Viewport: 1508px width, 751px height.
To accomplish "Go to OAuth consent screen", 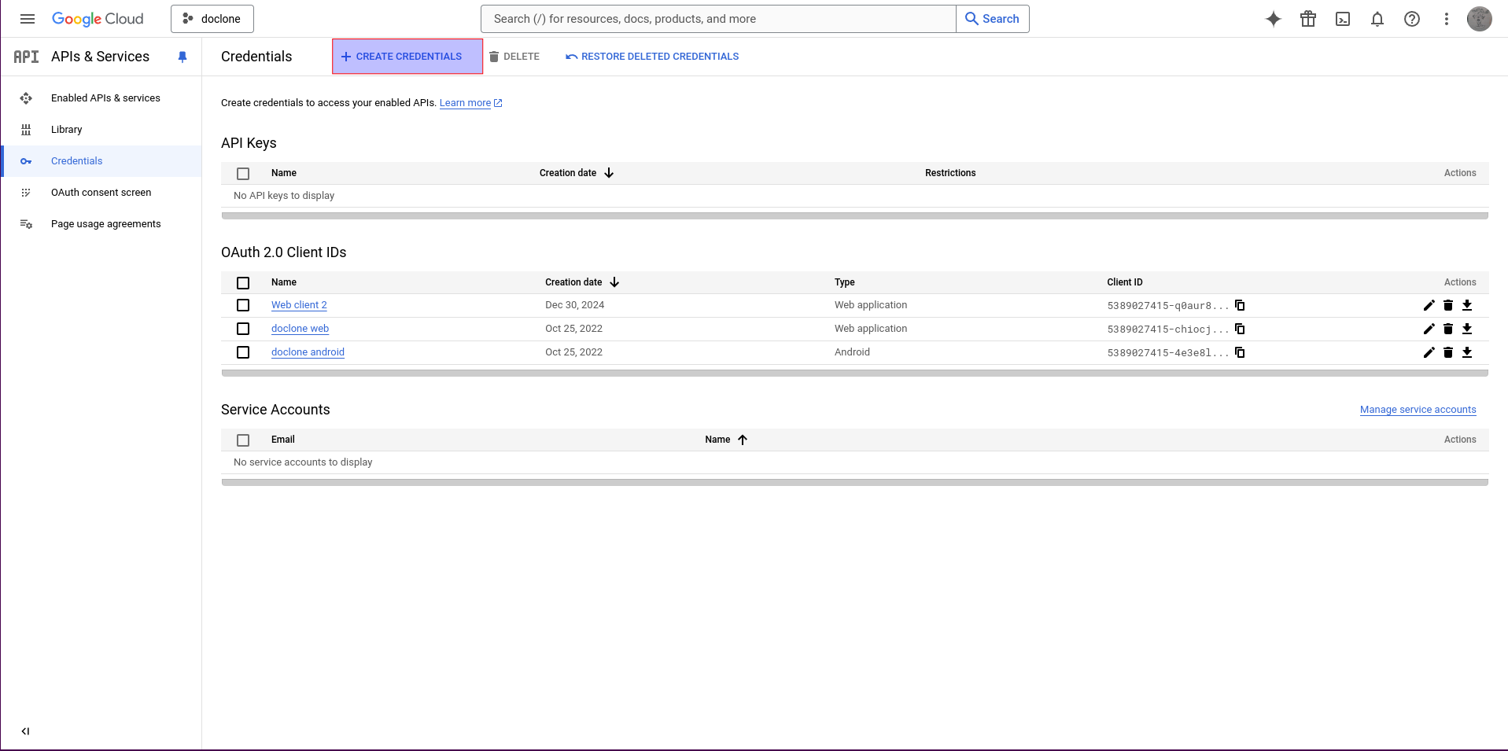I will (x=101, y=193).
